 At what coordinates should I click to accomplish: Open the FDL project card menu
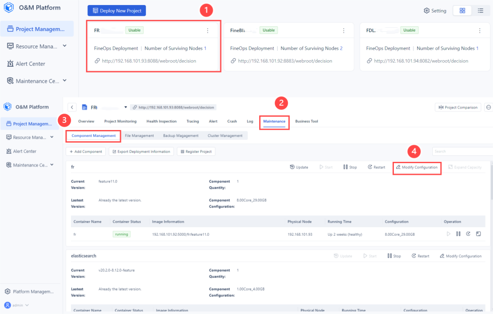pyautogui.click(x=480, y=31)
